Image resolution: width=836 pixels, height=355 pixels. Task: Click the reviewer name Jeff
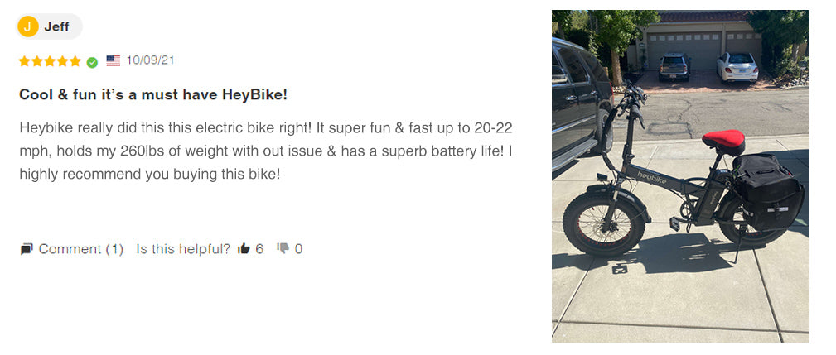pos(56,26)
